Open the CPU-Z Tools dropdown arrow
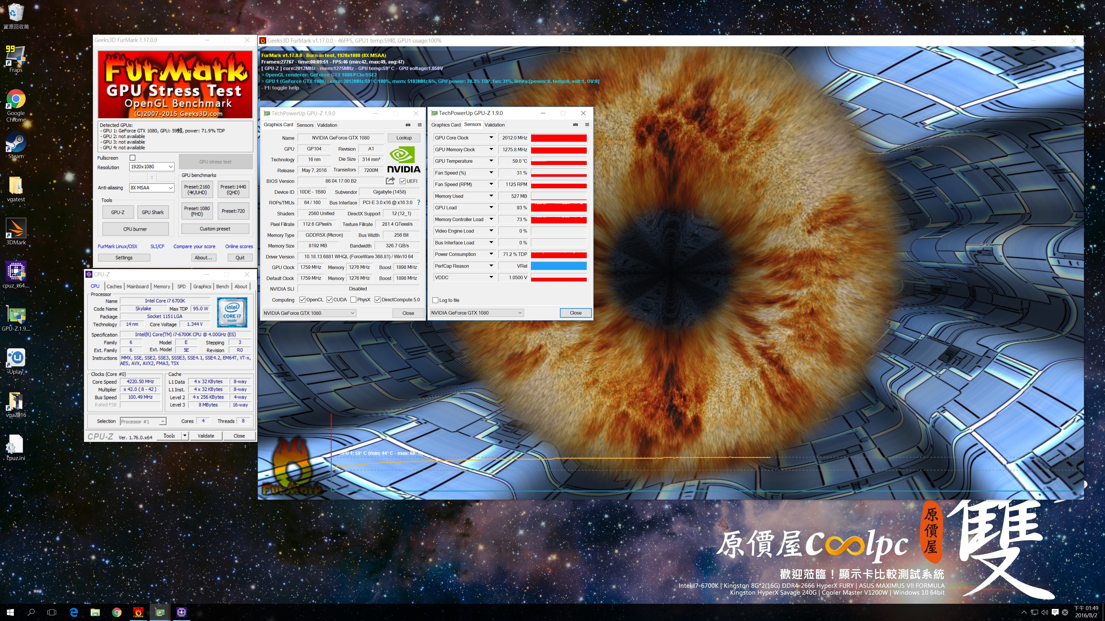The height and width of the screenshot is (621, 1105). point(185,436)
